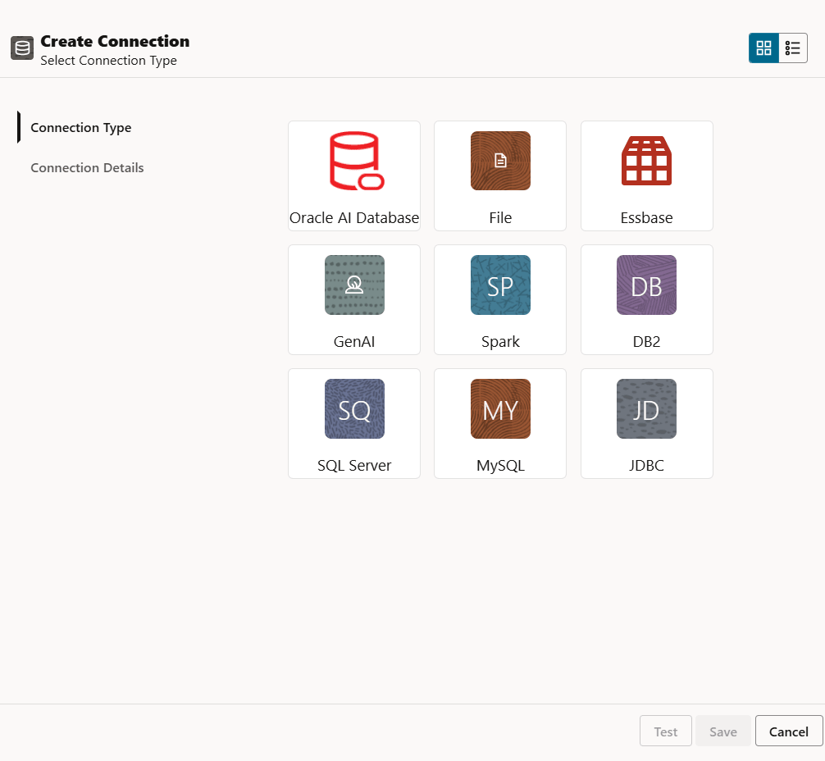Click the "SQL Server" tile label
This screenshot has height=761, width=825.
tap(354, 465)
